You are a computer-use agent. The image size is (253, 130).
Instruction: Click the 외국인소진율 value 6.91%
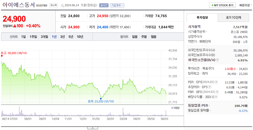[243, 60]
